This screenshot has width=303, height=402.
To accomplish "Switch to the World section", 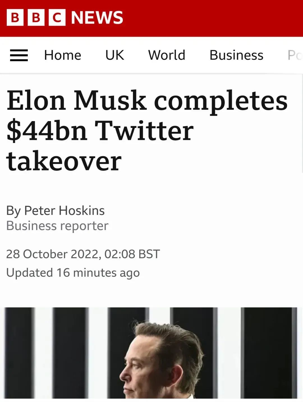I will pos(167,55).
